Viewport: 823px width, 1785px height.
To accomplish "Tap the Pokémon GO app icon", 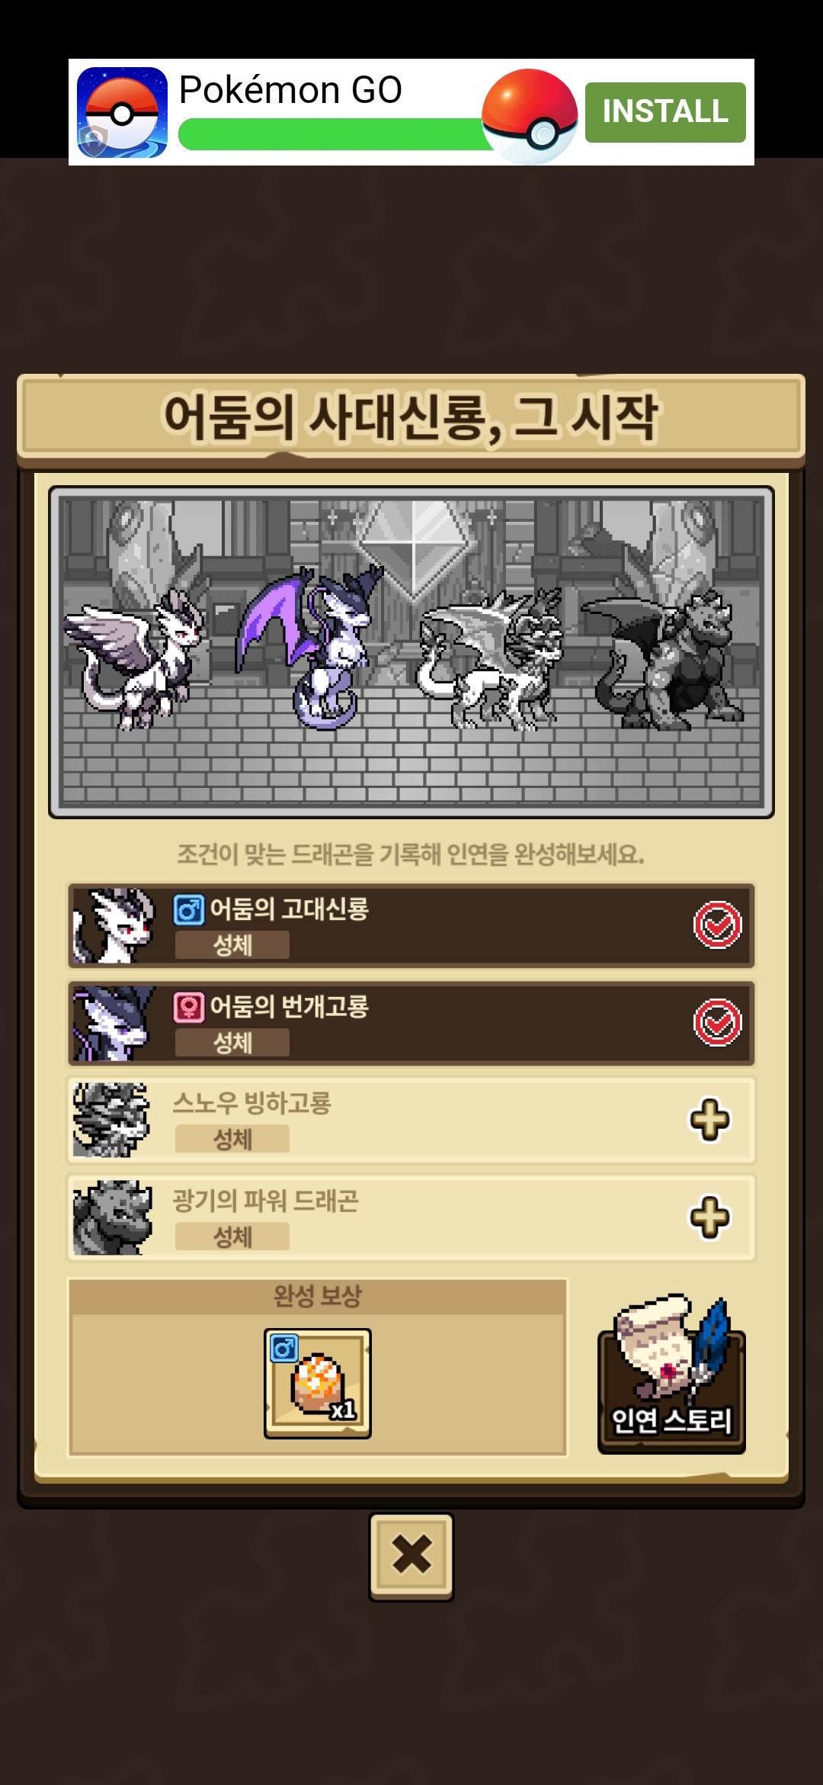I will pyautogui.click(x=122, y=112).
